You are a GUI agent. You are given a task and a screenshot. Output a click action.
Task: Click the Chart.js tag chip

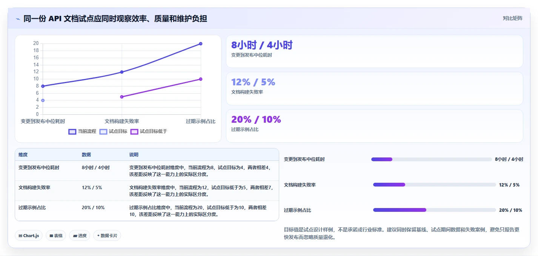[x=29, y=236]
